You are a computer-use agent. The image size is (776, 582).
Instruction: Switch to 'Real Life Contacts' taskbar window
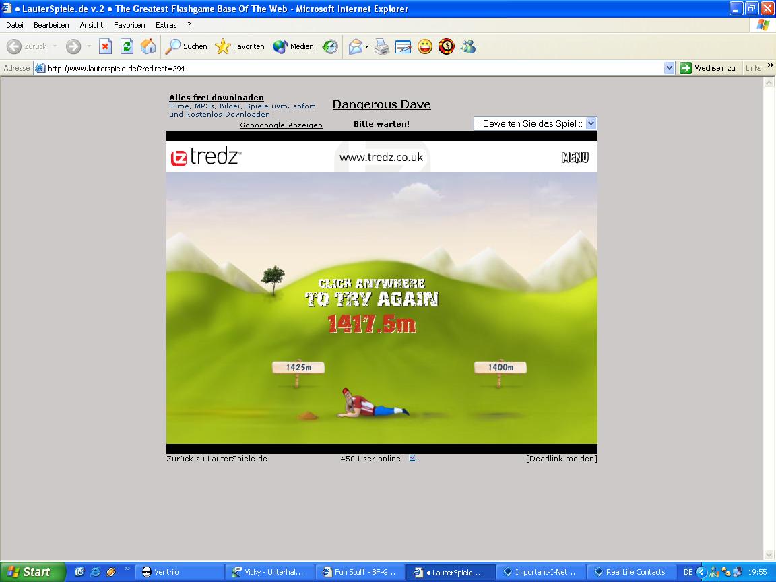click(x=630, y=572)
